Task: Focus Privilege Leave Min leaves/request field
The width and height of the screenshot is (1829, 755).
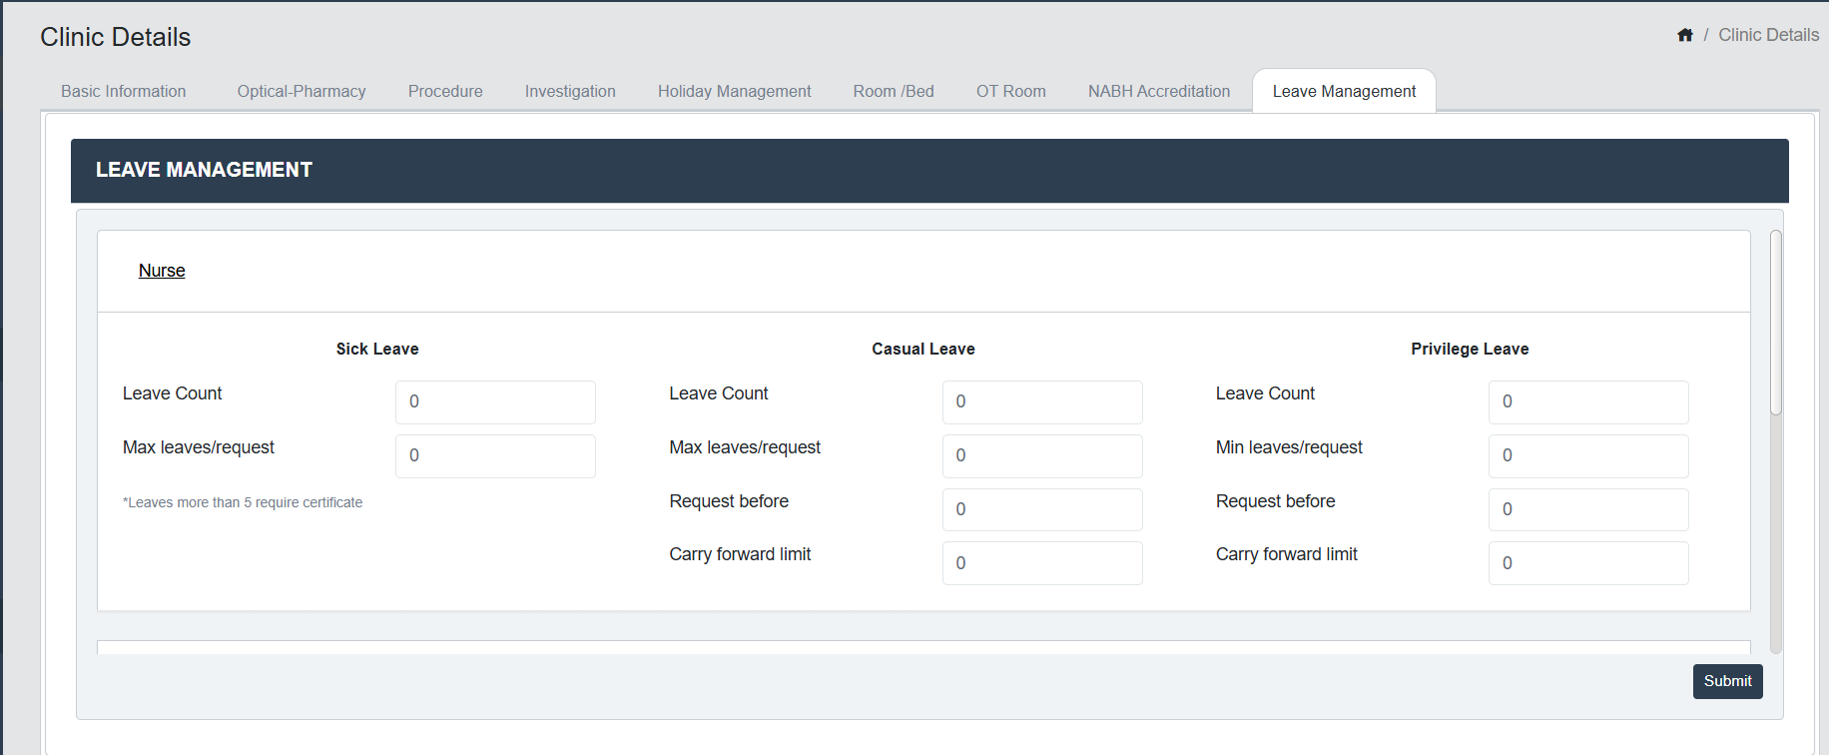Action: click(x=1587, y=455)
